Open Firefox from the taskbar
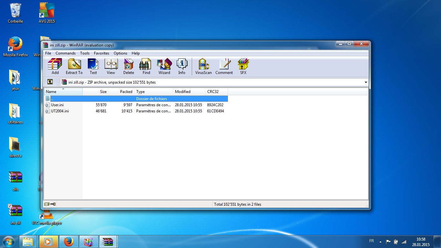 click(x=68, y=242)
